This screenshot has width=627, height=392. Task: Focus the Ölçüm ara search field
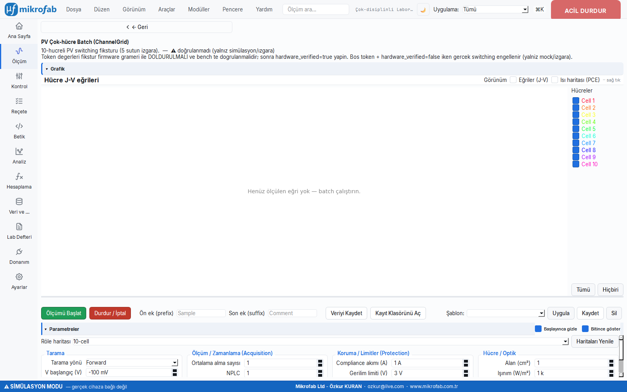[316, 9]
